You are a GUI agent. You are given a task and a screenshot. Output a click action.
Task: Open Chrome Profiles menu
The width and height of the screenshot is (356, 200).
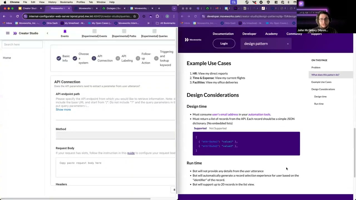[81, 2]
